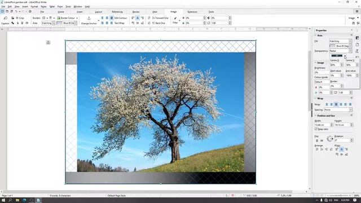Collapse the Position and Size section
Image resolution: width=361 pixels, height=203 pixels.
[315, 116]
